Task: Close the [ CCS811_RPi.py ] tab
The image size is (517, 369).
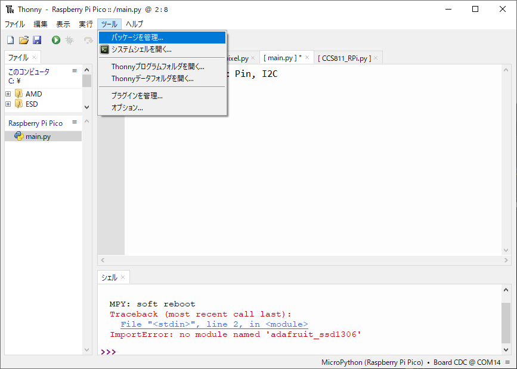Action: (x=376, y=58)
